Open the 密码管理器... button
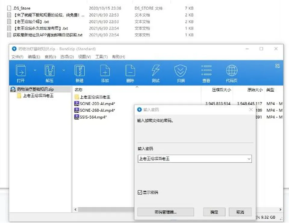Screen dimensions: 289x223 coord(166,212)
